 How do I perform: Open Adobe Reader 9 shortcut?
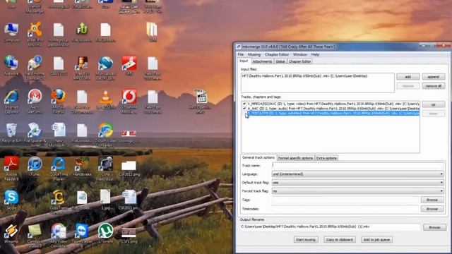coord(11,169)
